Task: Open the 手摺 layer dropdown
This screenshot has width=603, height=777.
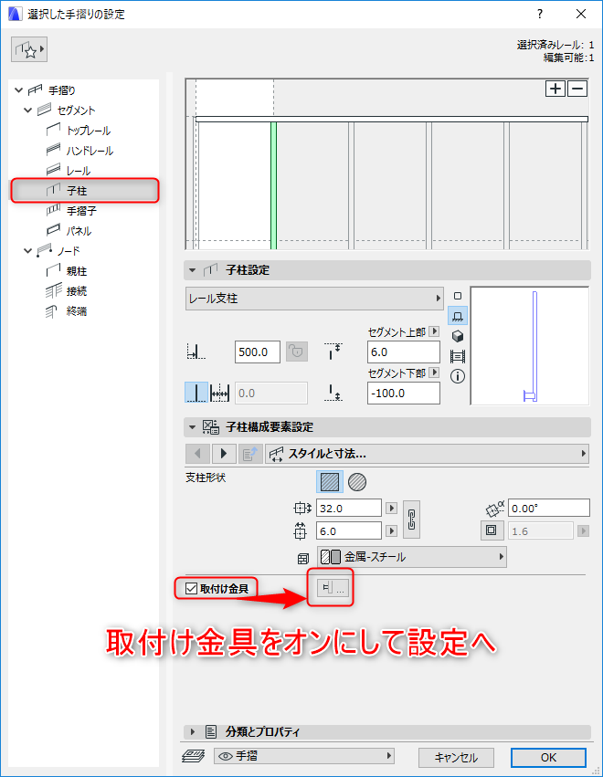Action: (x=304, y=756)
